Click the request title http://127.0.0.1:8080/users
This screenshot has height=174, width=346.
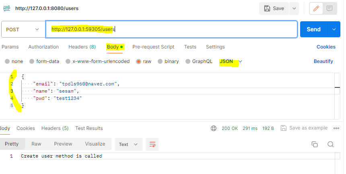(47, 8)
